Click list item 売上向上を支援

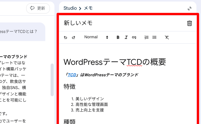[90, 110]
